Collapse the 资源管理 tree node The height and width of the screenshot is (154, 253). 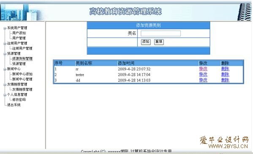tap(5, 54)
